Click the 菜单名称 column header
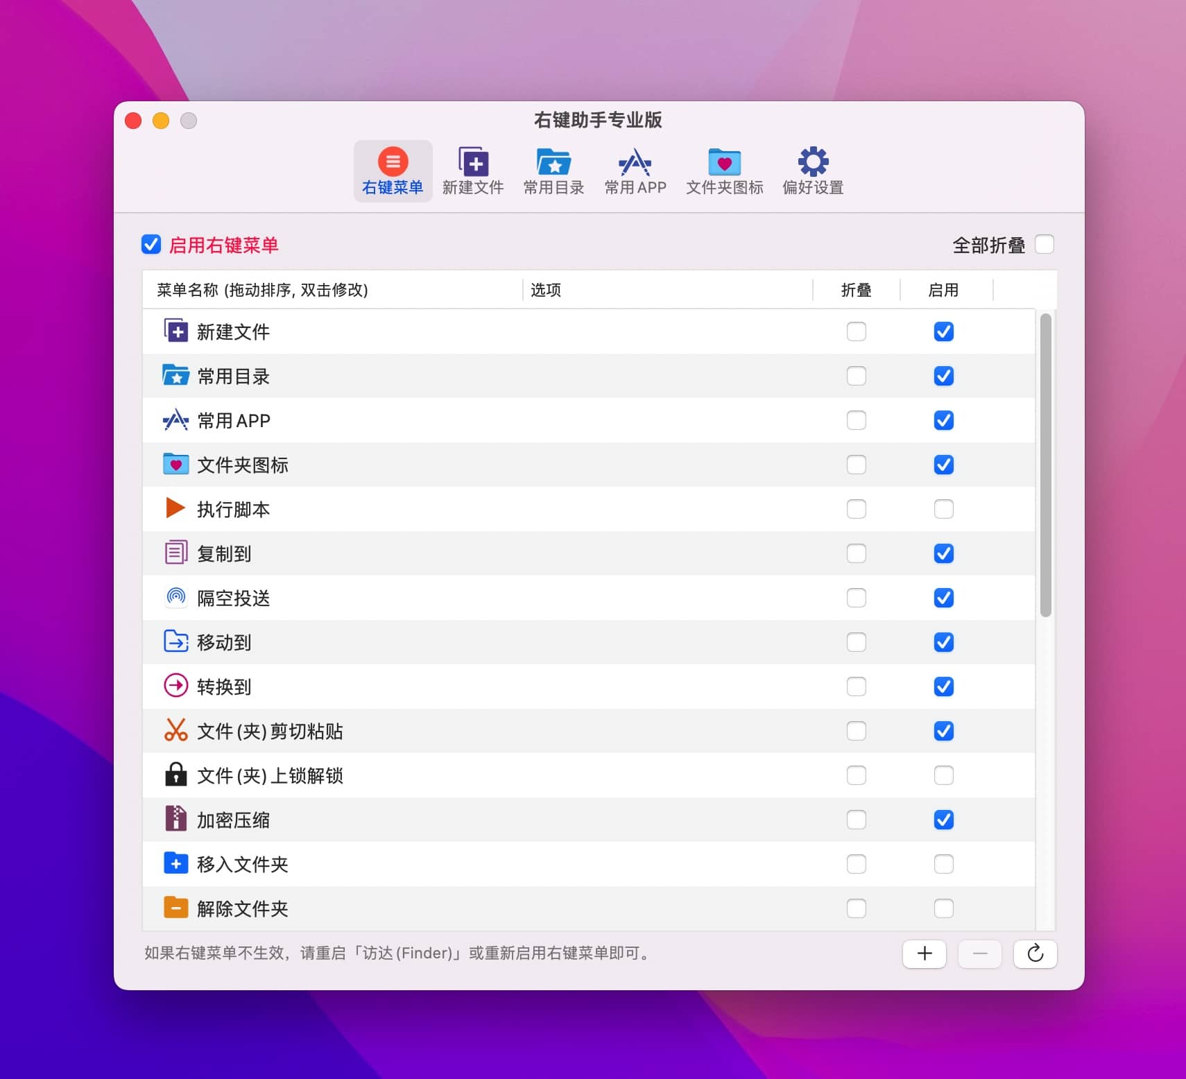1186x1079 pixels. pyautogui.click(x=332, y=290)
